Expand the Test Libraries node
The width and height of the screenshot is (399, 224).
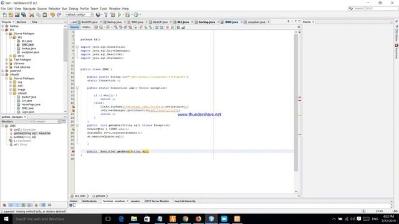coord(7,67)
